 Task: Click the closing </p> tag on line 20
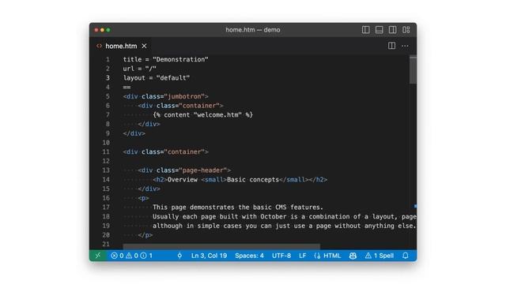click(x=145, y=235)
